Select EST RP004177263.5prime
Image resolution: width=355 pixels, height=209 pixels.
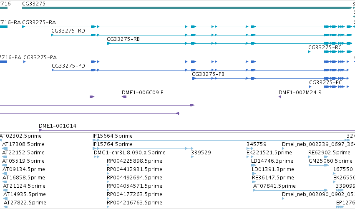point(134,194)
